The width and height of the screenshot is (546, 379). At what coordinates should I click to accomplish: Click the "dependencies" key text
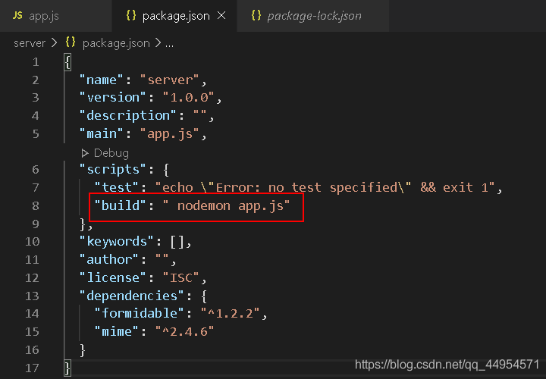pyautogui.click(x=131, y=296)
